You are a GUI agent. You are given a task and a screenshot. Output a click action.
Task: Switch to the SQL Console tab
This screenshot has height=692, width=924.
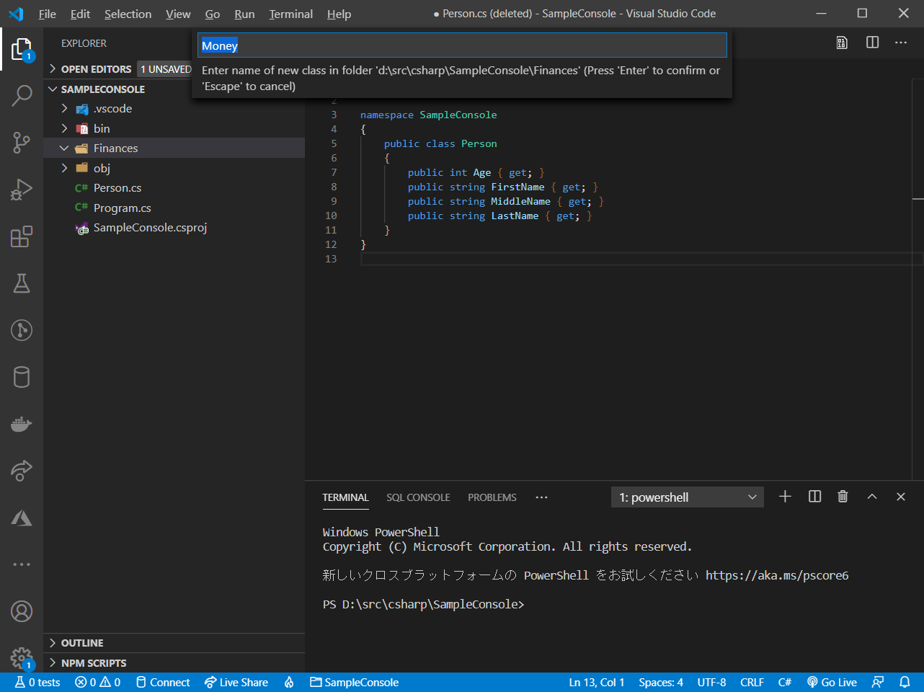(x=418, y=497)
